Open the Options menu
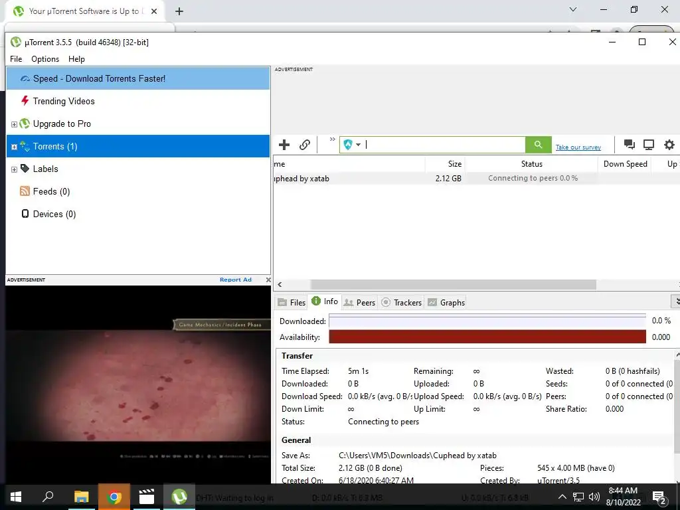 point(45,59)
